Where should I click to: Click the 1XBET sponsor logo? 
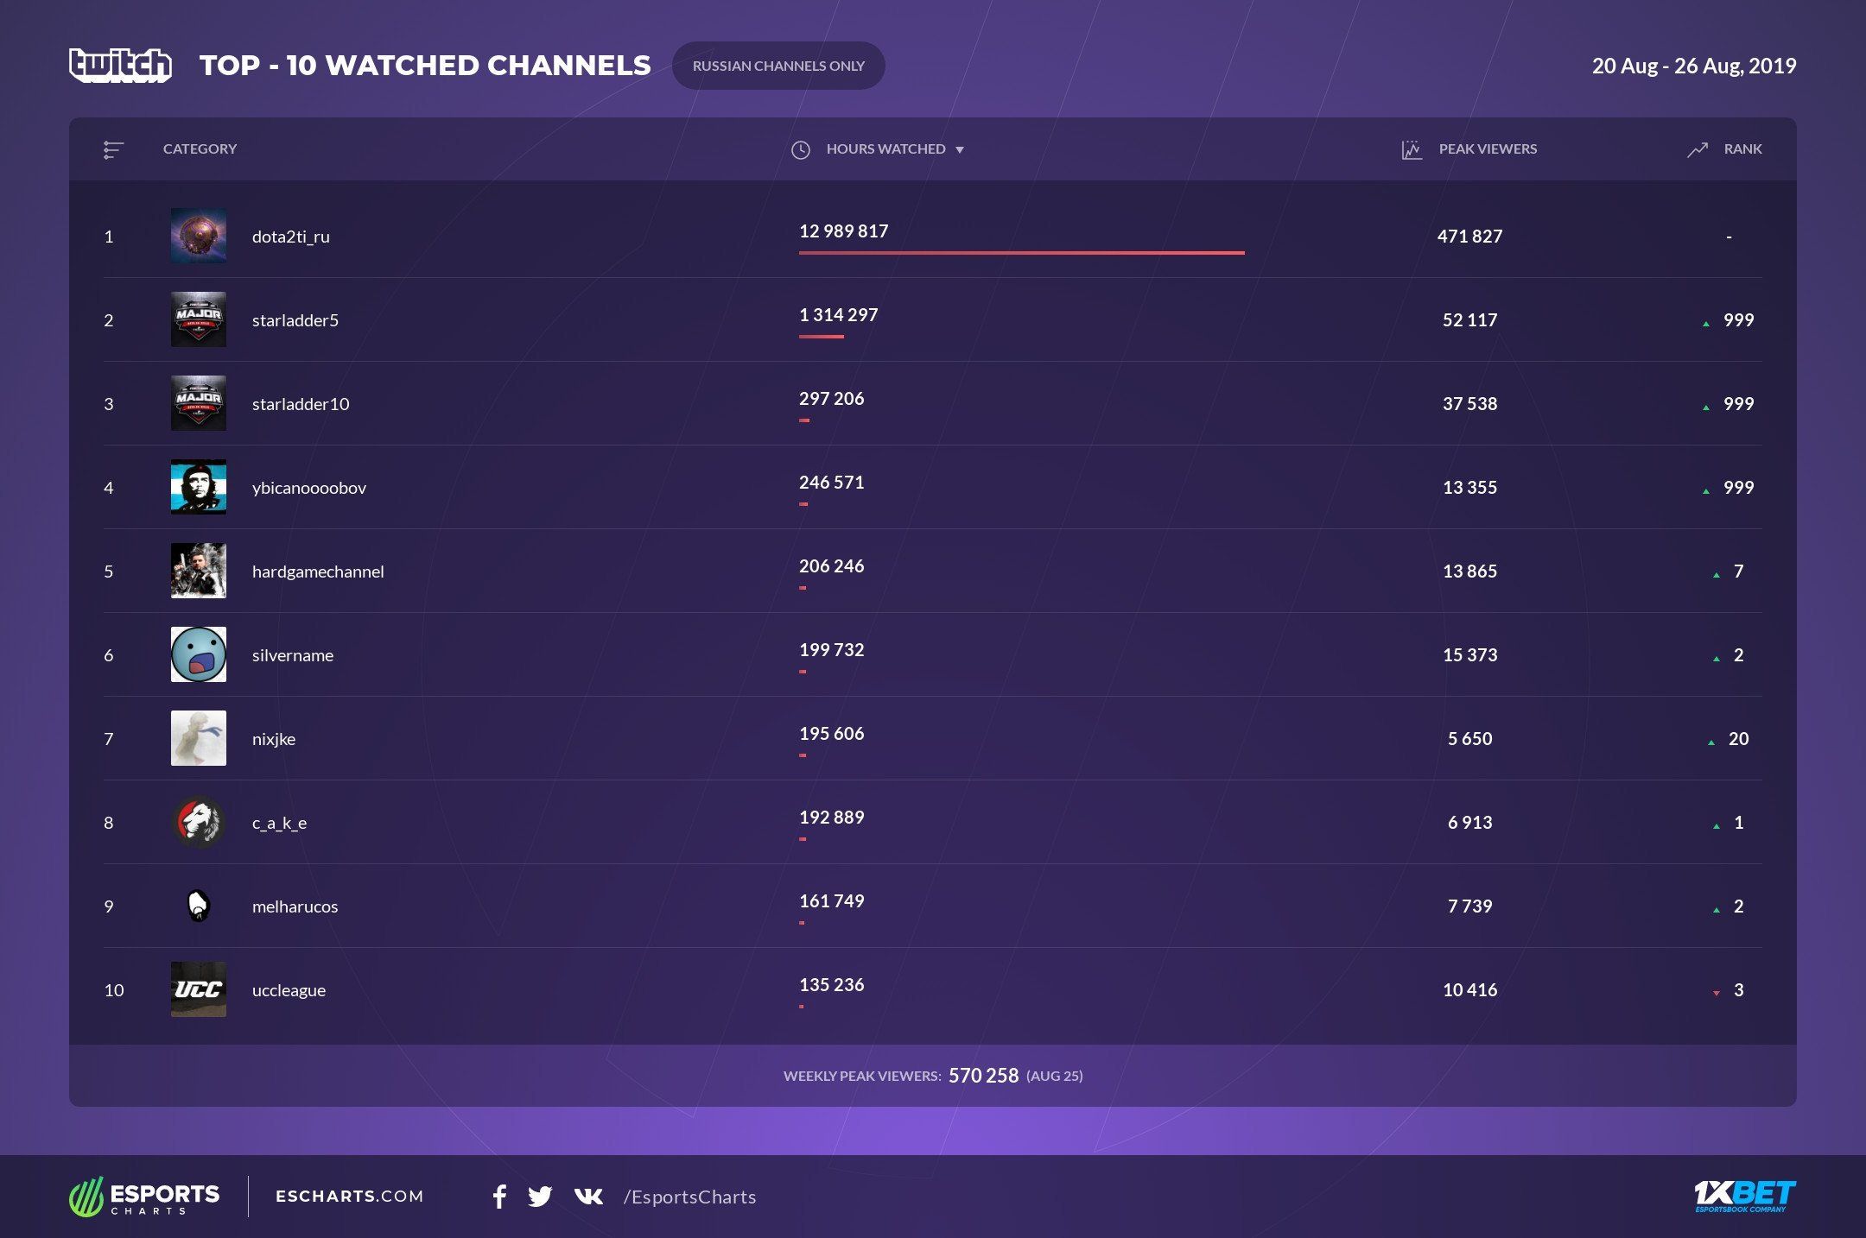1744,1196
